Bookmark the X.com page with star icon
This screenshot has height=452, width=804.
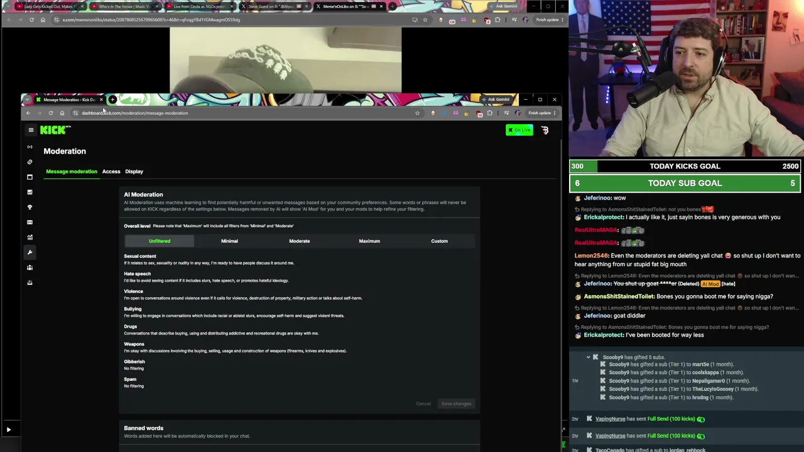pos(425,20)
